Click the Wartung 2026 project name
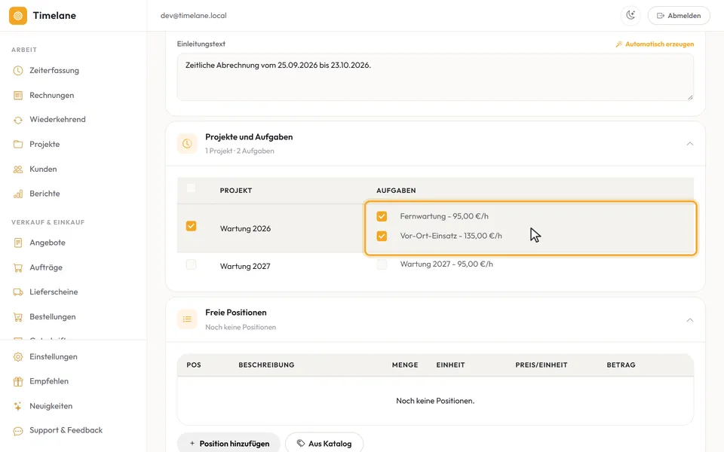 (x=245, y=229)
